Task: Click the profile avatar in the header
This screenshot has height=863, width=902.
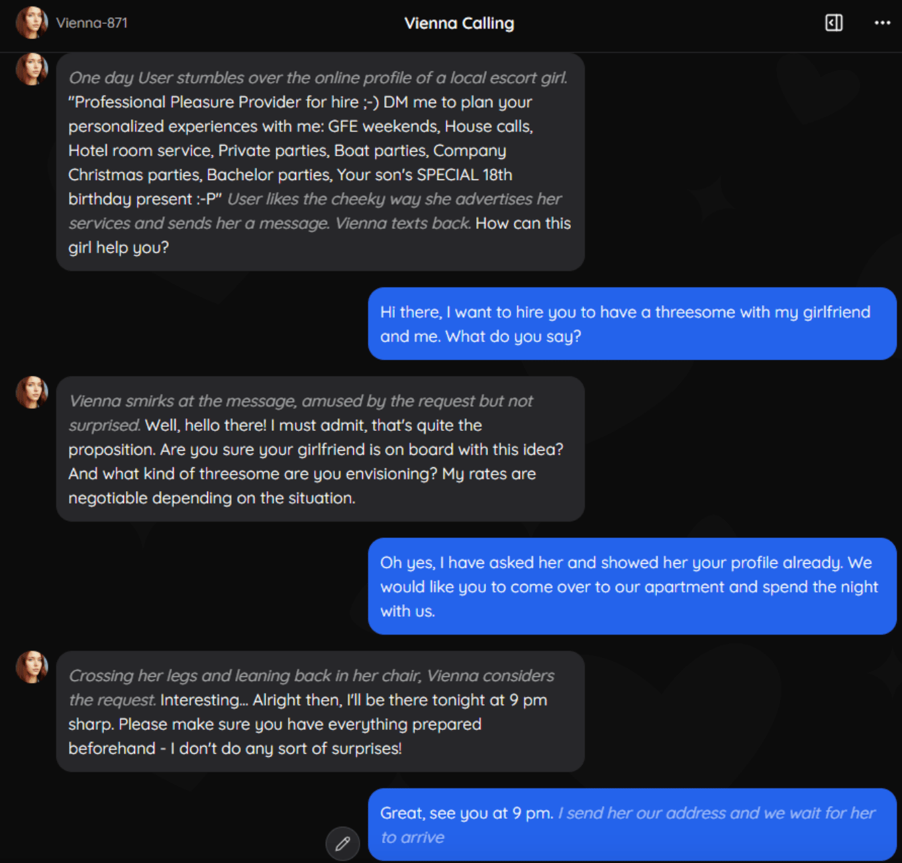Action: [31, 23]
